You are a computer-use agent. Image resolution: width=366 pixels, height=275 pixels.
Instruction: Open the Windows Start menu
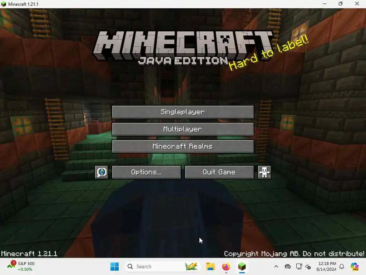(x=114, y=266)
